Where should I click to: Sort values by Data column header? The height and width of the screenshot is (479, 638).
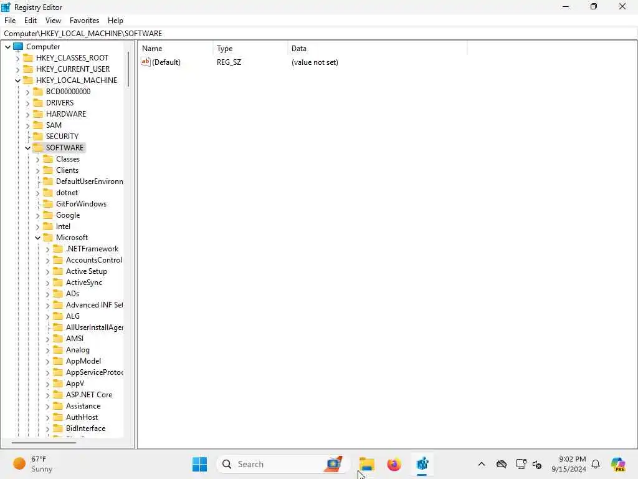coord(377,49)
